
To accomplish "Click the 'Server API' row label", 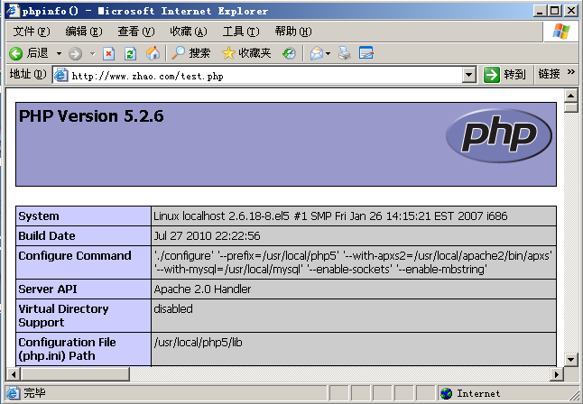I will click(x=48, y=289).
